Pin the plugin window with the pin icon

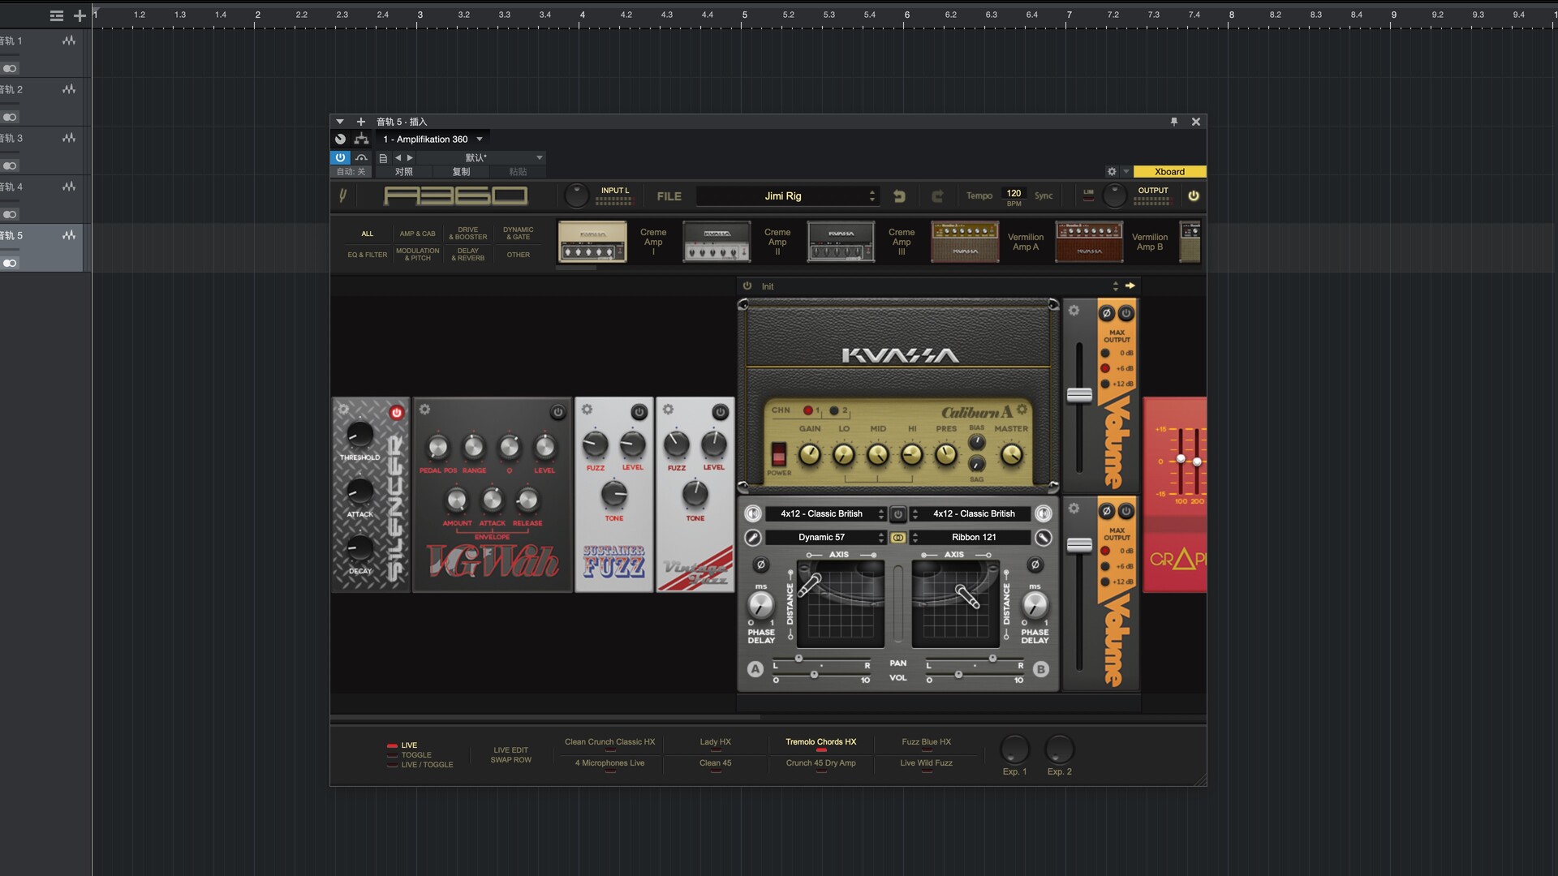(x=1173, y=122)
